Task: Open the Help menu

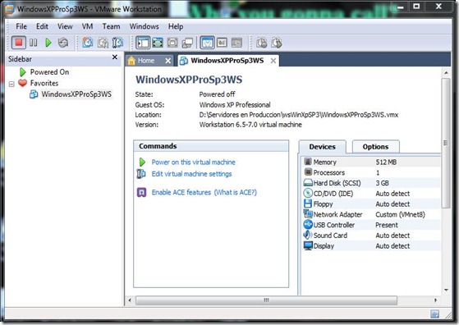Action: coord(176,26)
